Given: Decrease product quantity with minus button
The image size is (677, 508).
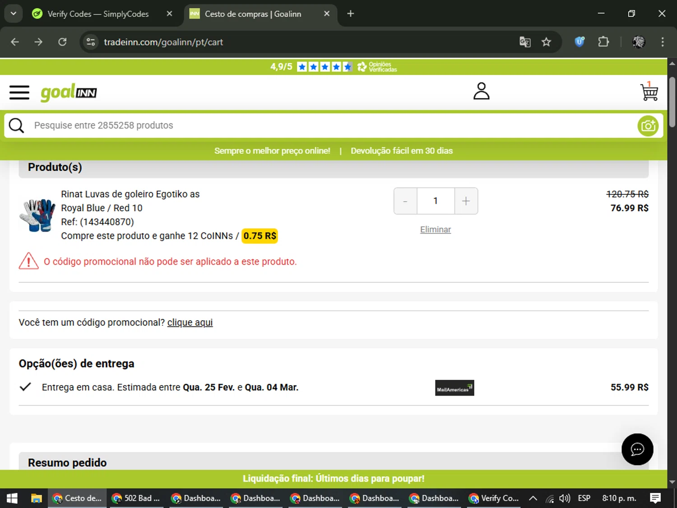Looking at the screenshot, I should 405,201.
